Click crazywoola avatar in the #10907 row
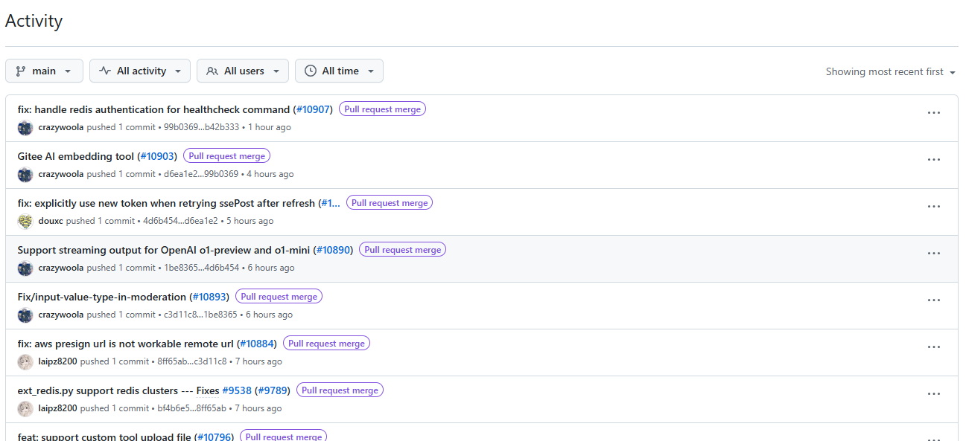The height and width of the screenshot is (441, 966). pos(25,127)
